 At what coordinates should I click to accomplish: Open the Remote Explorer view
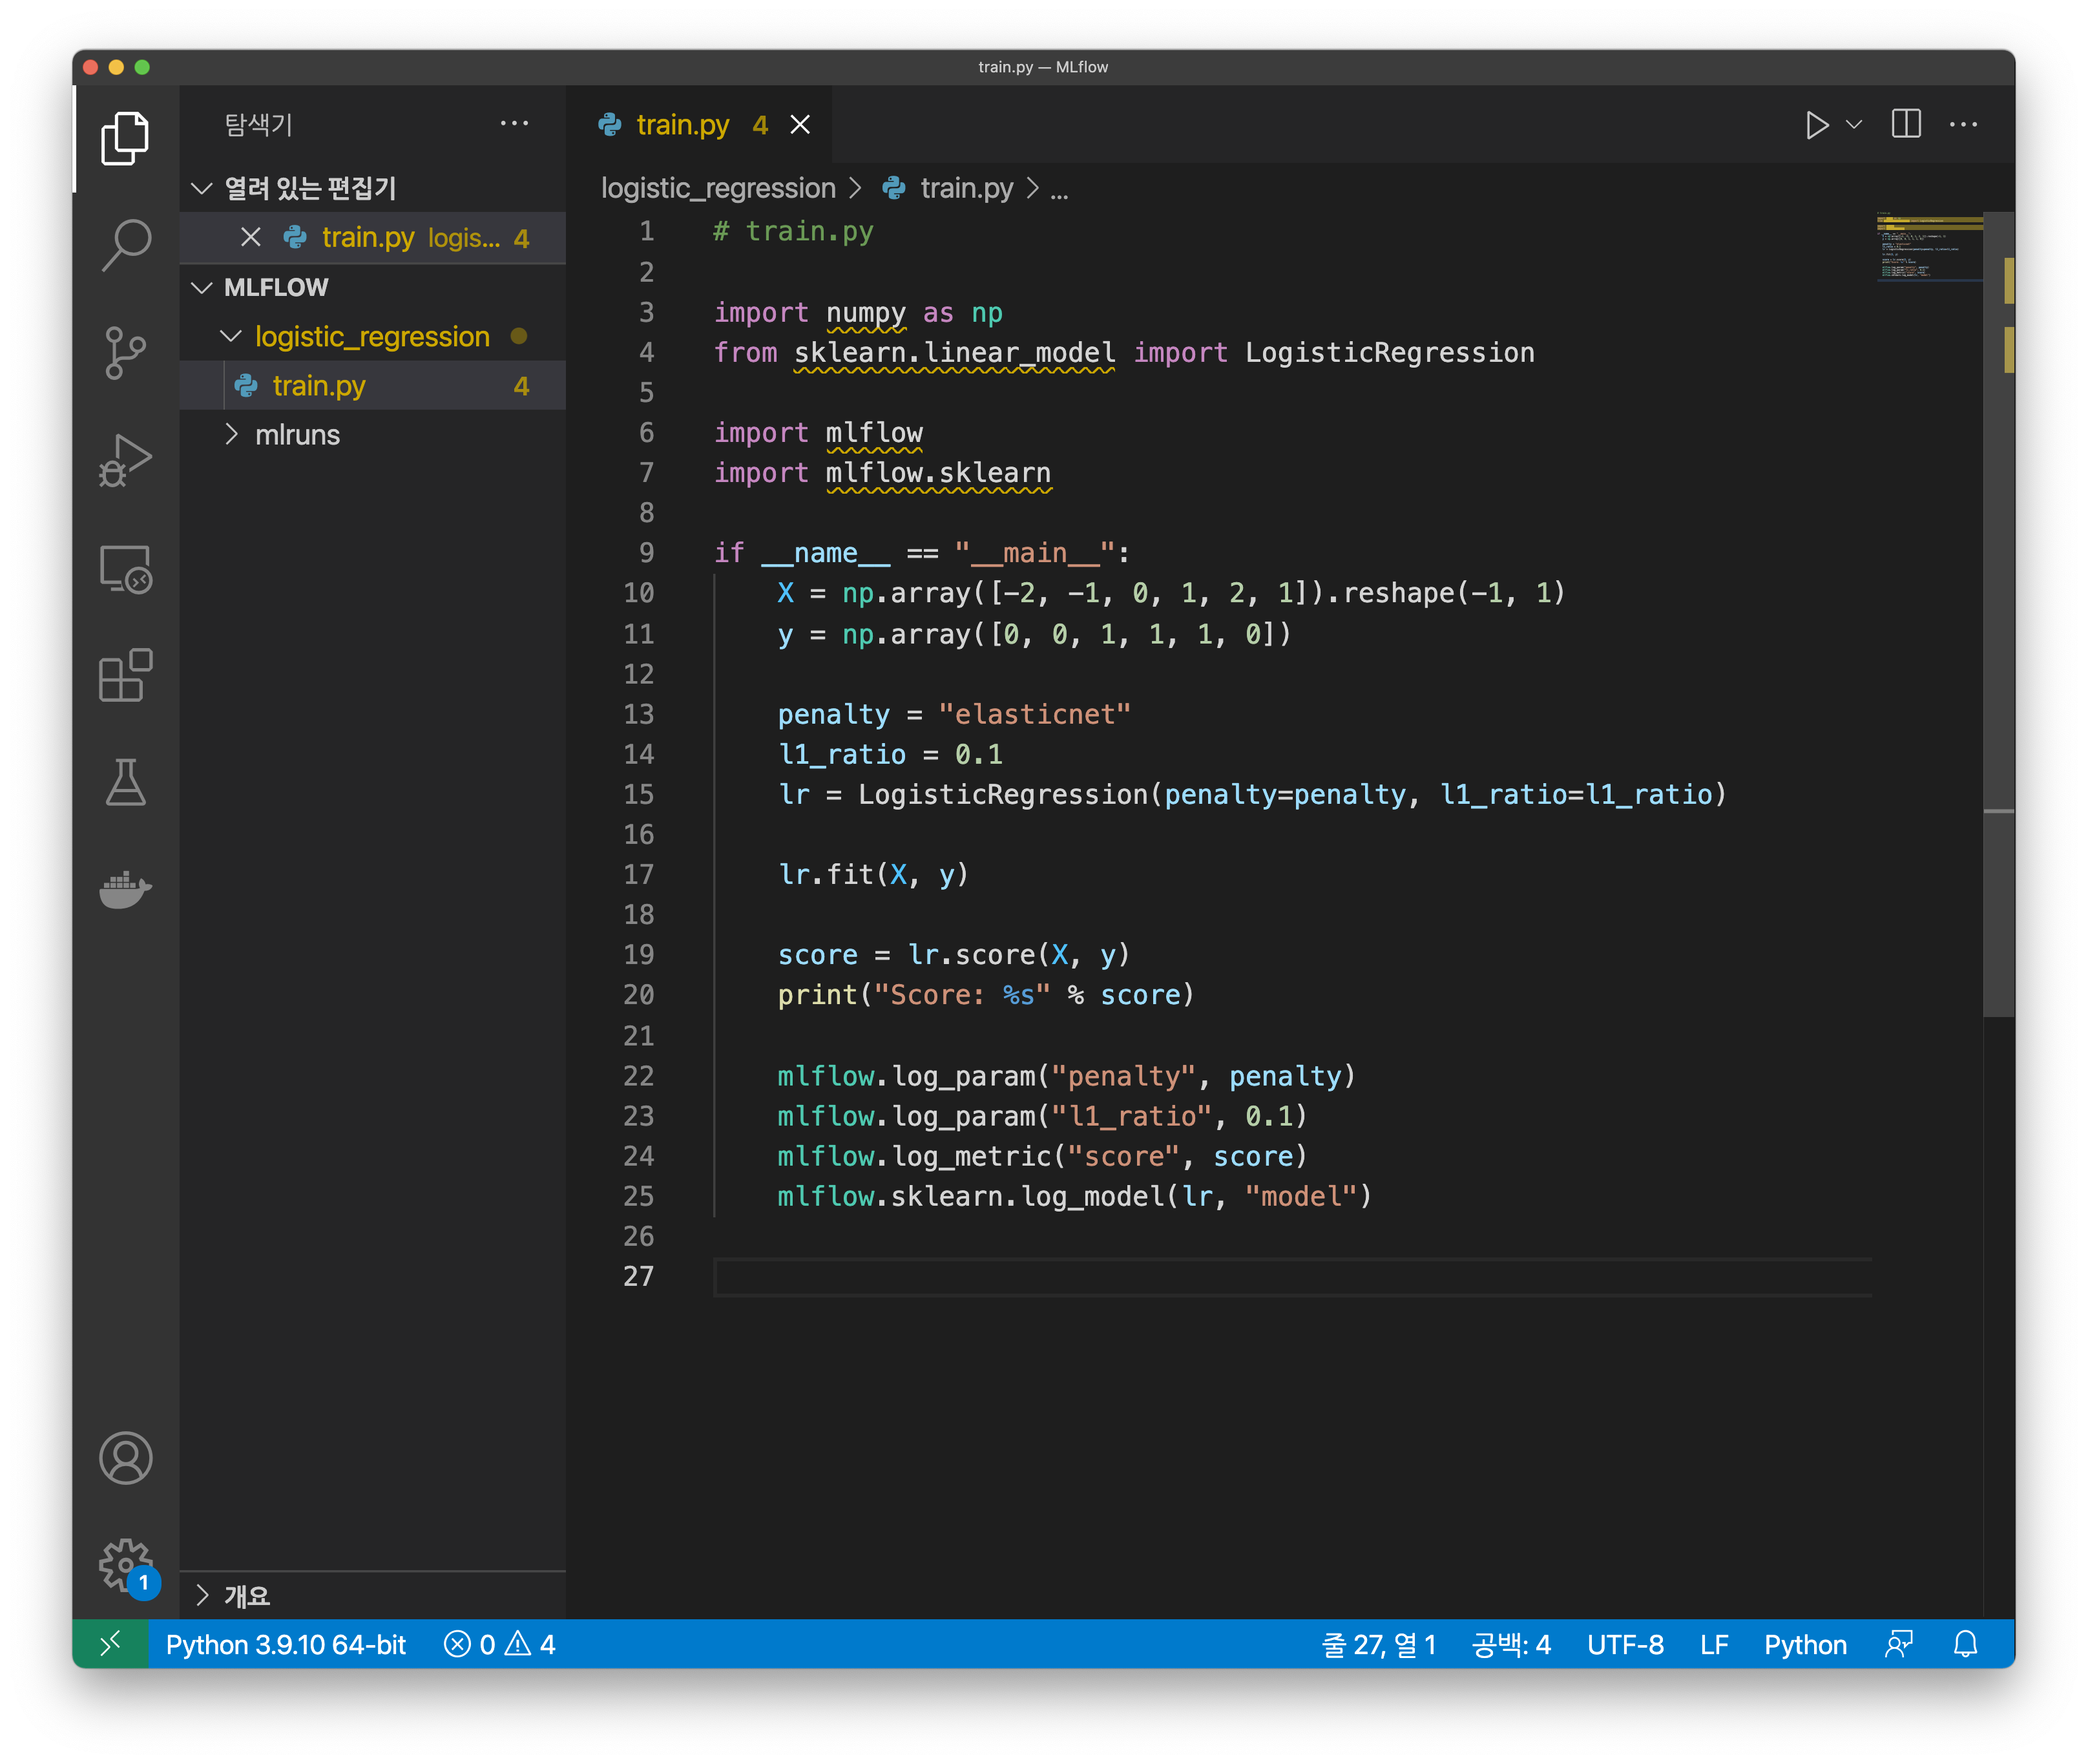coord(126,569)
